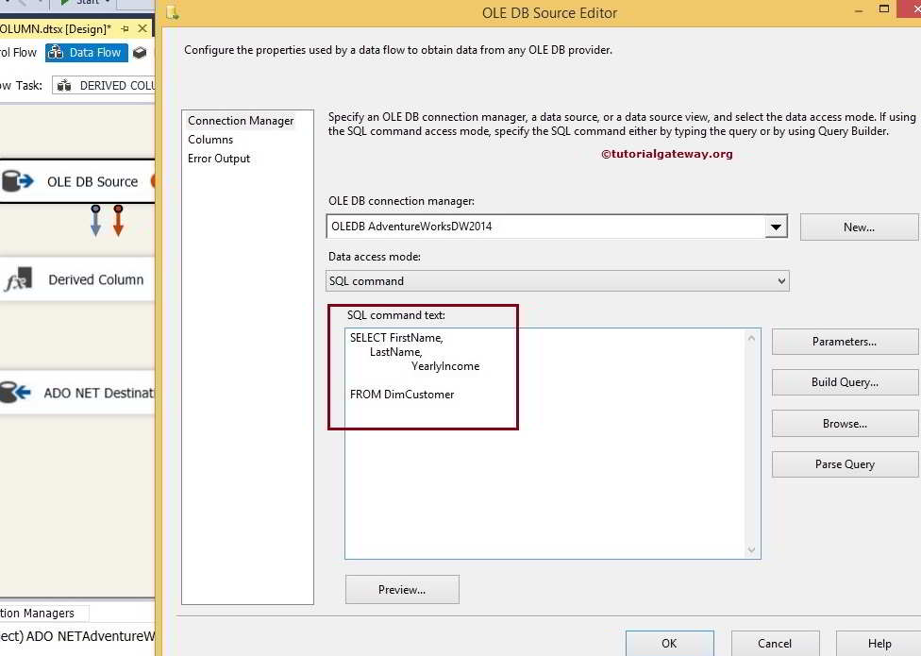921x656 pixels.
Task: Click the DERIVED COLUMN task icon
Action: tap(66, 85)
